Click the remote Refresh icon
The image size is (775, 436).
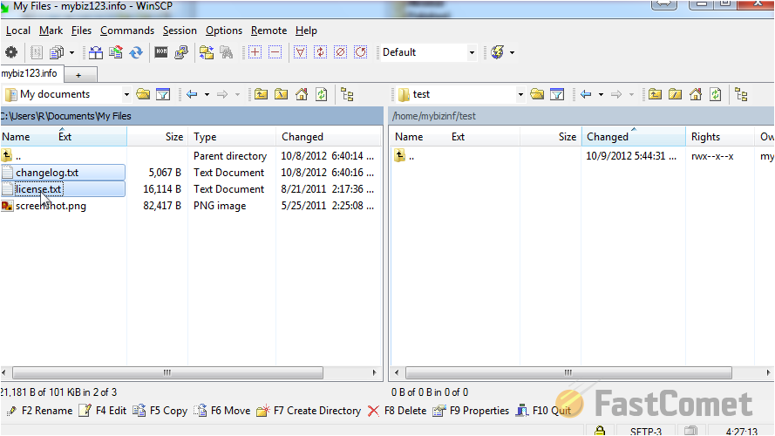click(715, 94)
